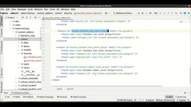This screenshot has width=191, height=107.
Task: Start debugging with the green bug icon
Action: 143,13
